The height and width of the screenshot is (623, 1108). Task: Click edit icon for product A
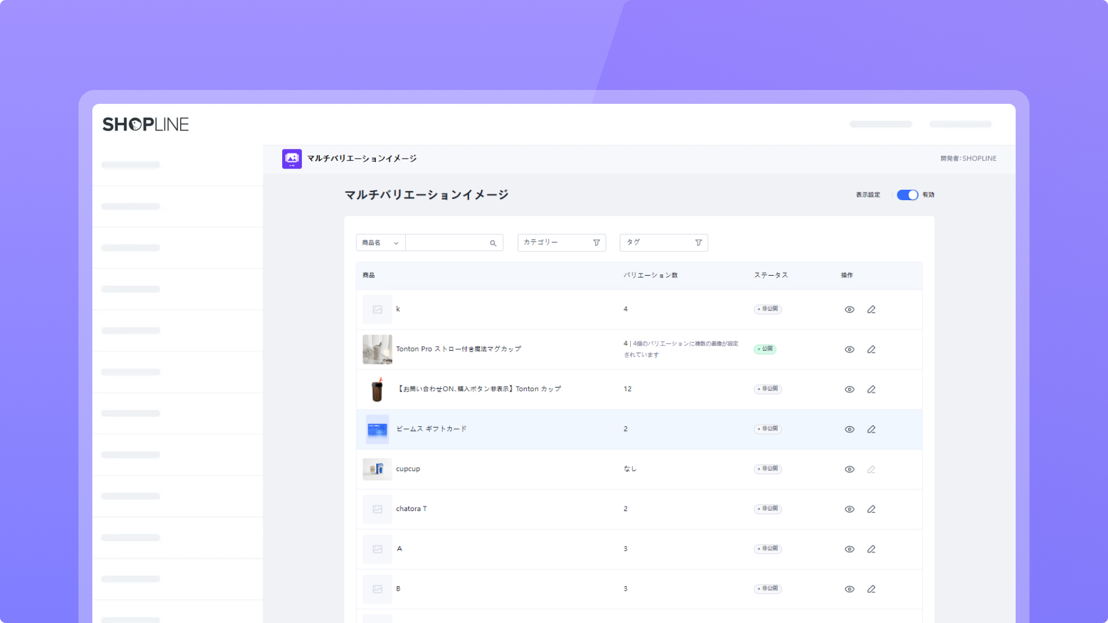(x=871, y=549)
